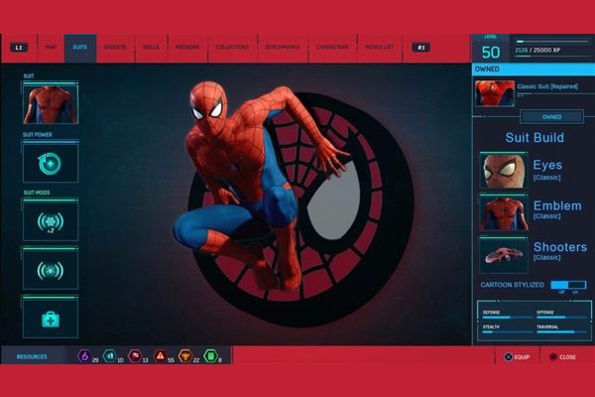Select the L1 shoulder button icon

pyautogui.click(x=19, y=48)
